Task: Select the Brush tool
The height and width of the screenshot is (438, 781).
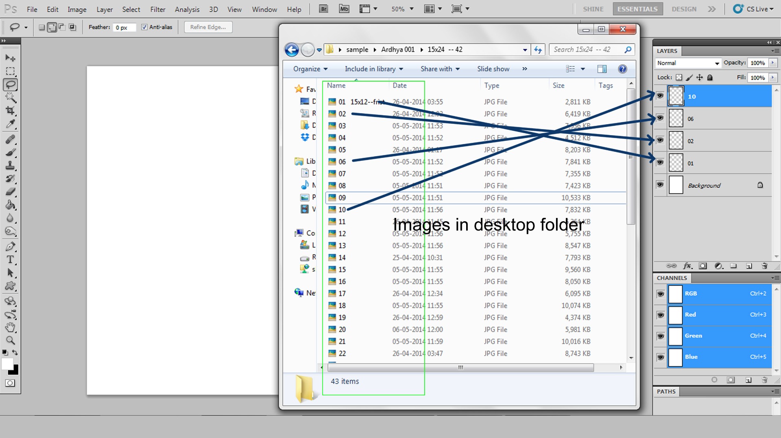Action: [10, 153]
